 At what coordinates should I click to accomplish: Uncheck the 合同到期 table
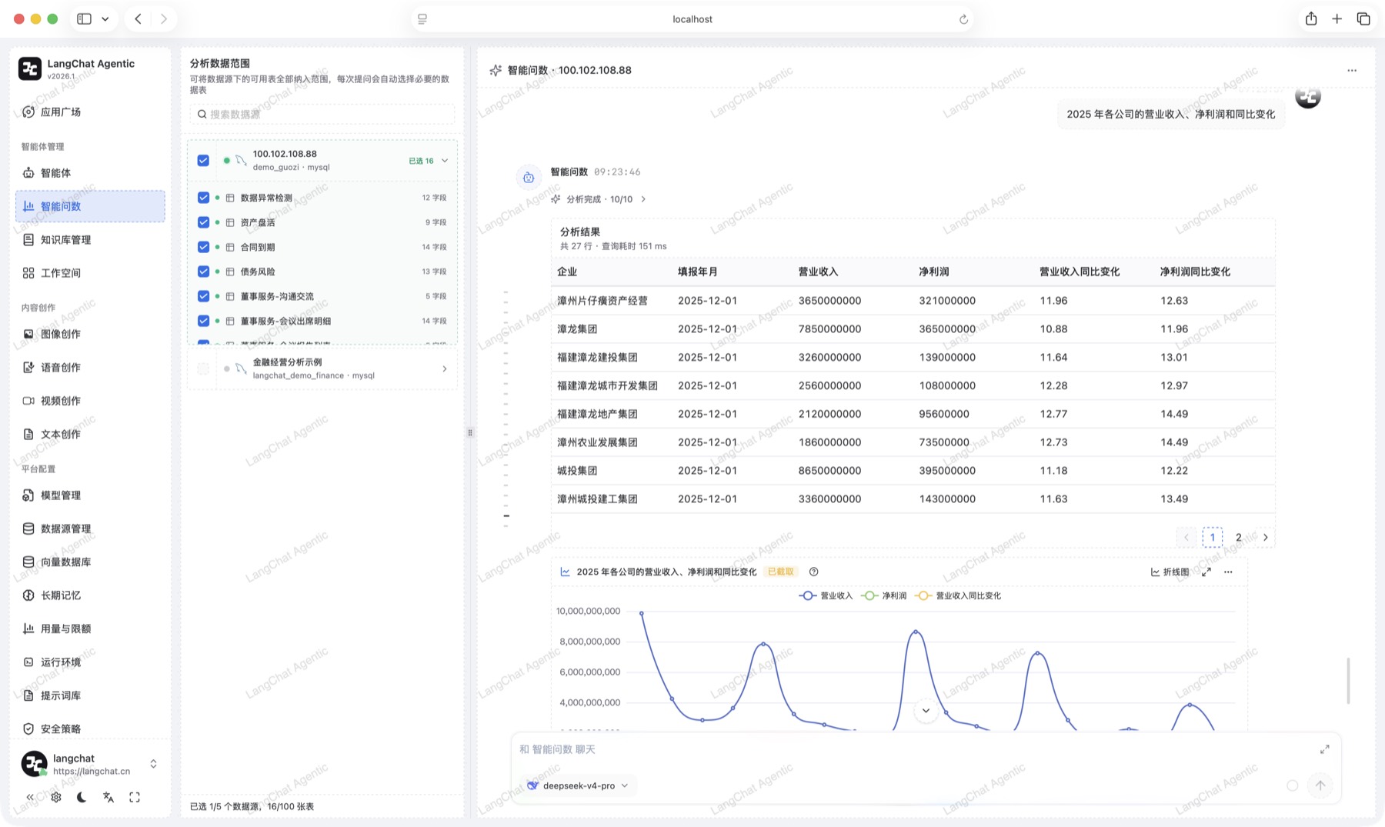tap(203, 247)
